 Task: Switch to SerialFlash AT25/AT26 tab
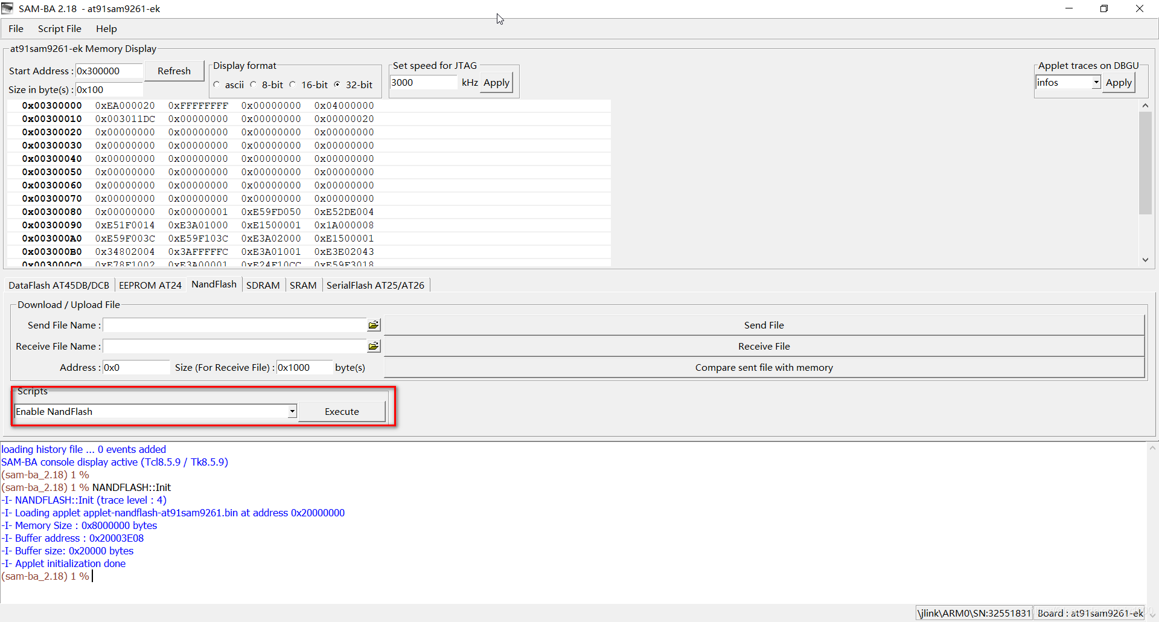[x=375, y=285]
